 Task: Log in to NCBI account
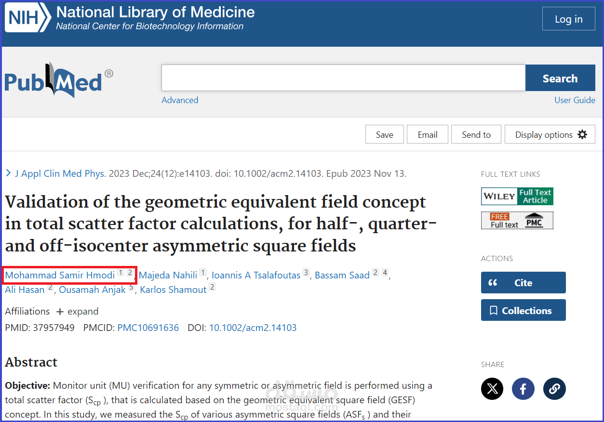[568, 19]
